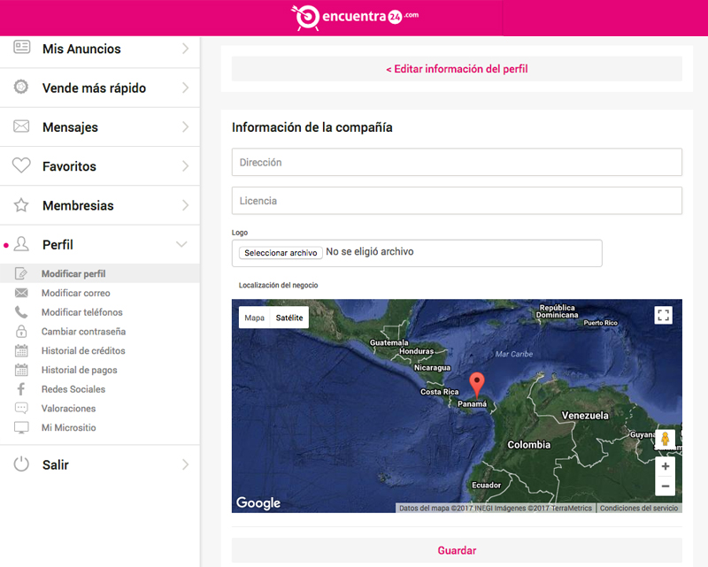Click the Historial de créditos calendar icon
Viewport: 708px width, 567px height.
pyautogui.click(x=21, y=351)
